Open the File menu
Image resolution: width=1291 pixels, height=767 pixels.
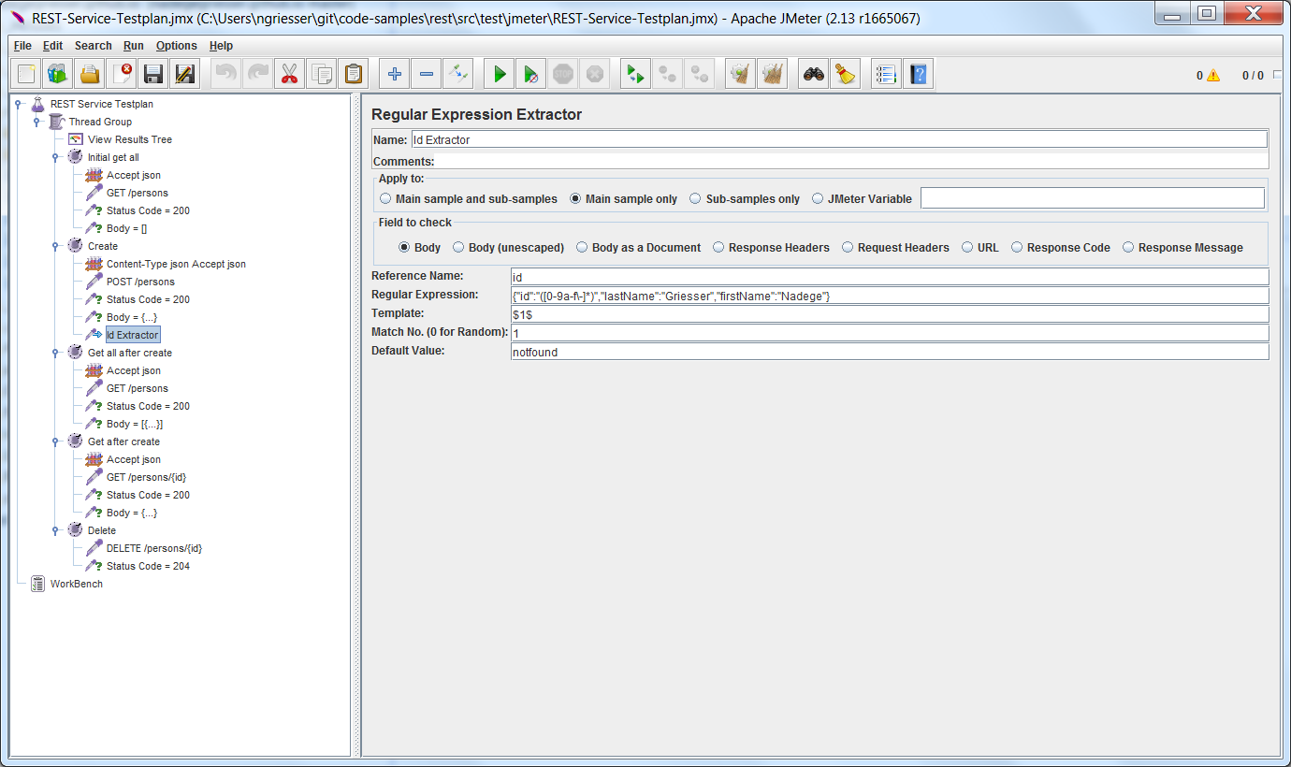pos(22,45)
